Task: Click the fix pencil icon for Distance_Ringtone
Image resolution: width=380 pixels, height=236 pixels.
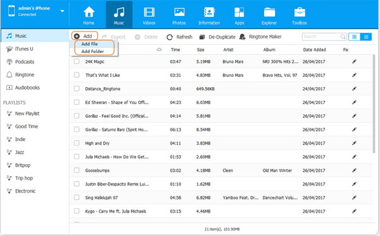Action: tap(354, 88)
